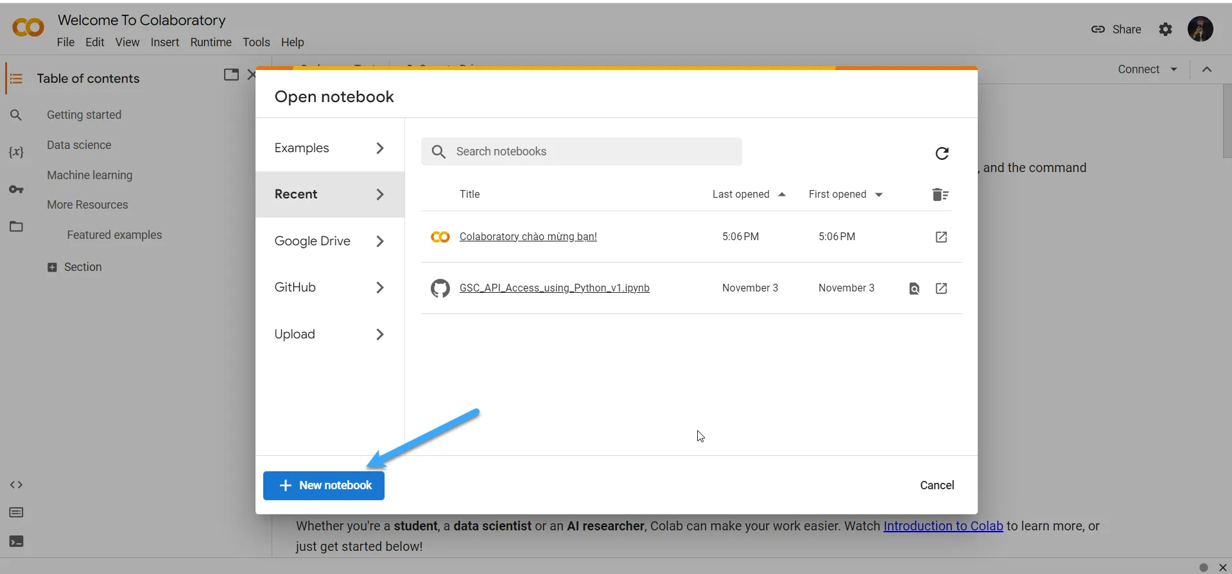Select the Recent category chevron
1232x574 pixels.
point(380,195)
